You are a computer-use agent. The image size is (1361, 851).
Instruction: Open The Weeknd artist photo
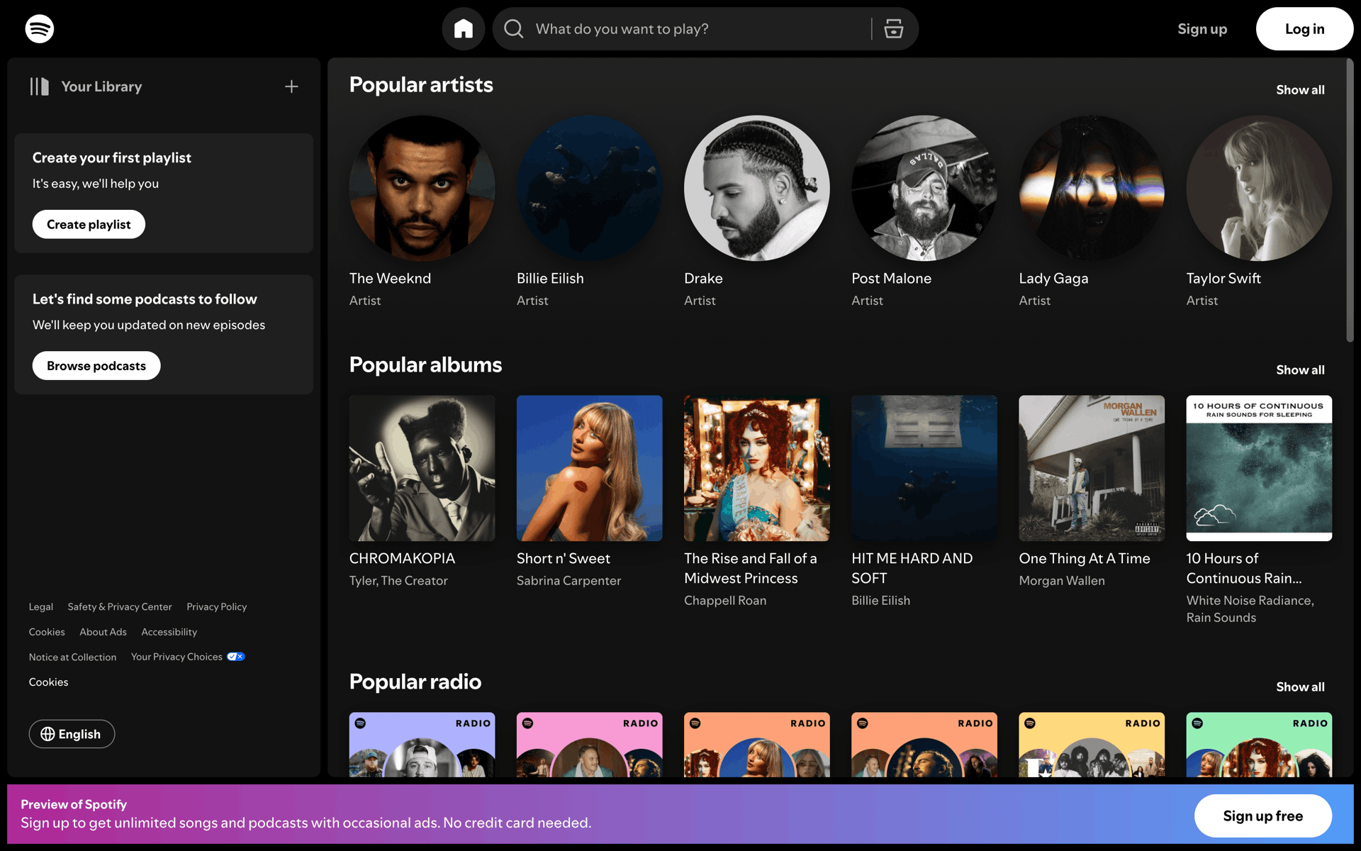tap(422, 189)
